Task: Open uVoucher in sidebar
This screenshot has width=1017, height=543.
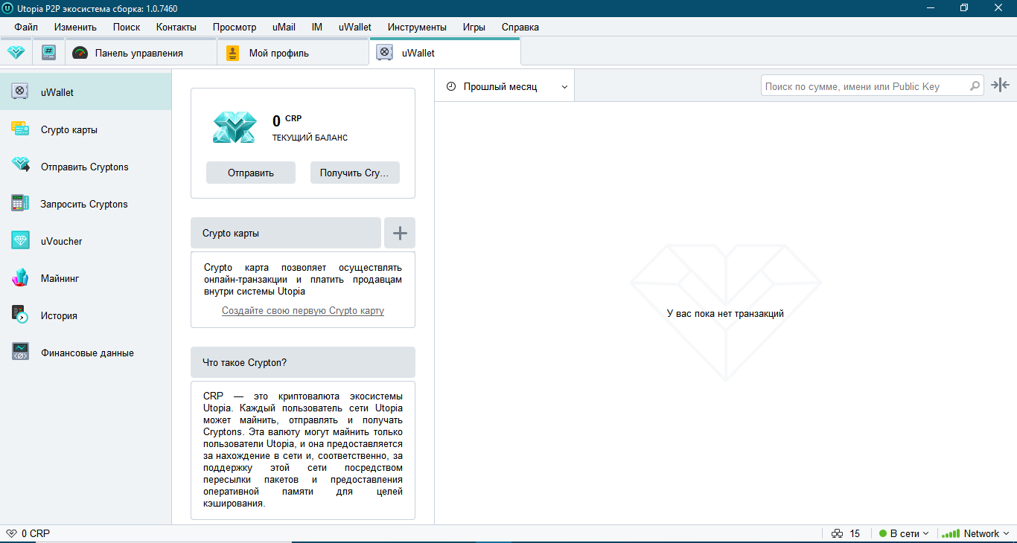Action: pos(86,241)
